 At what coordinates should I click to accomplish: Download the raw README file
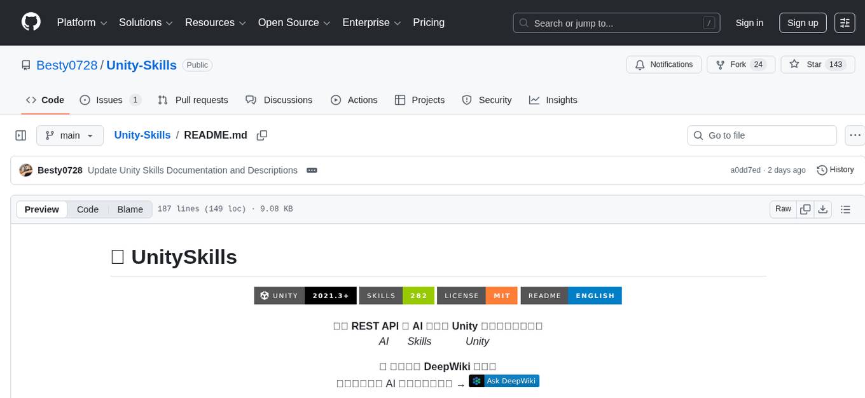coord(822,209)
